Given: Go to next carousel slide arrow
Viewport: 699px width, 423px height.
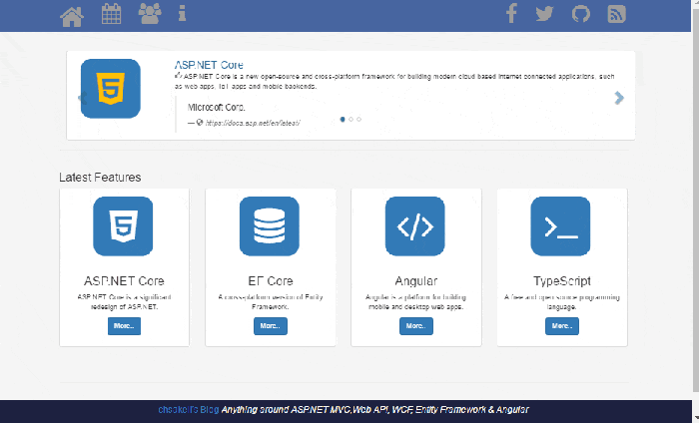Looking at the screenshot, I should pos(619,98).
